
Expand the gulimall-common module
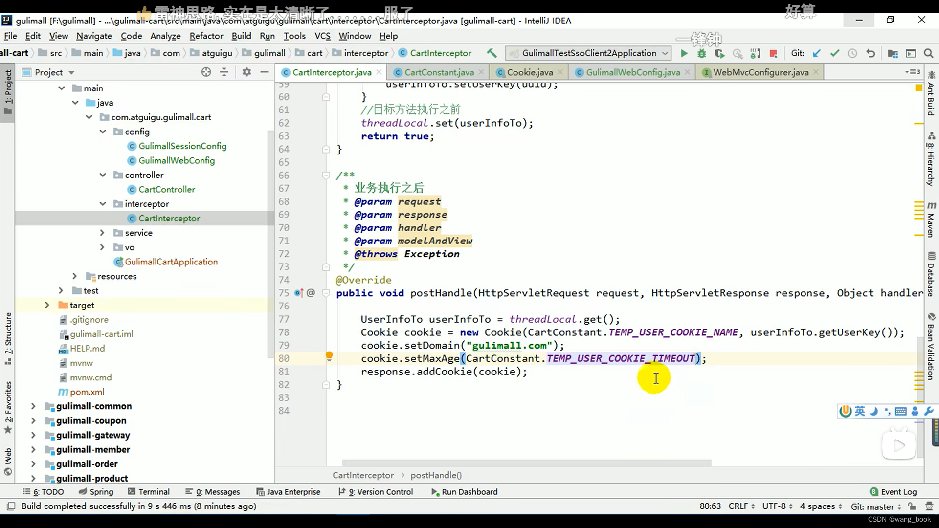click(33, 406)
